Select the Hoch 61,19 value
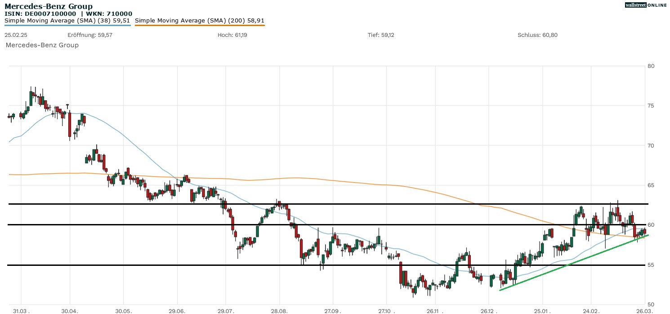The image size is (670, 314). coord(232,35)
